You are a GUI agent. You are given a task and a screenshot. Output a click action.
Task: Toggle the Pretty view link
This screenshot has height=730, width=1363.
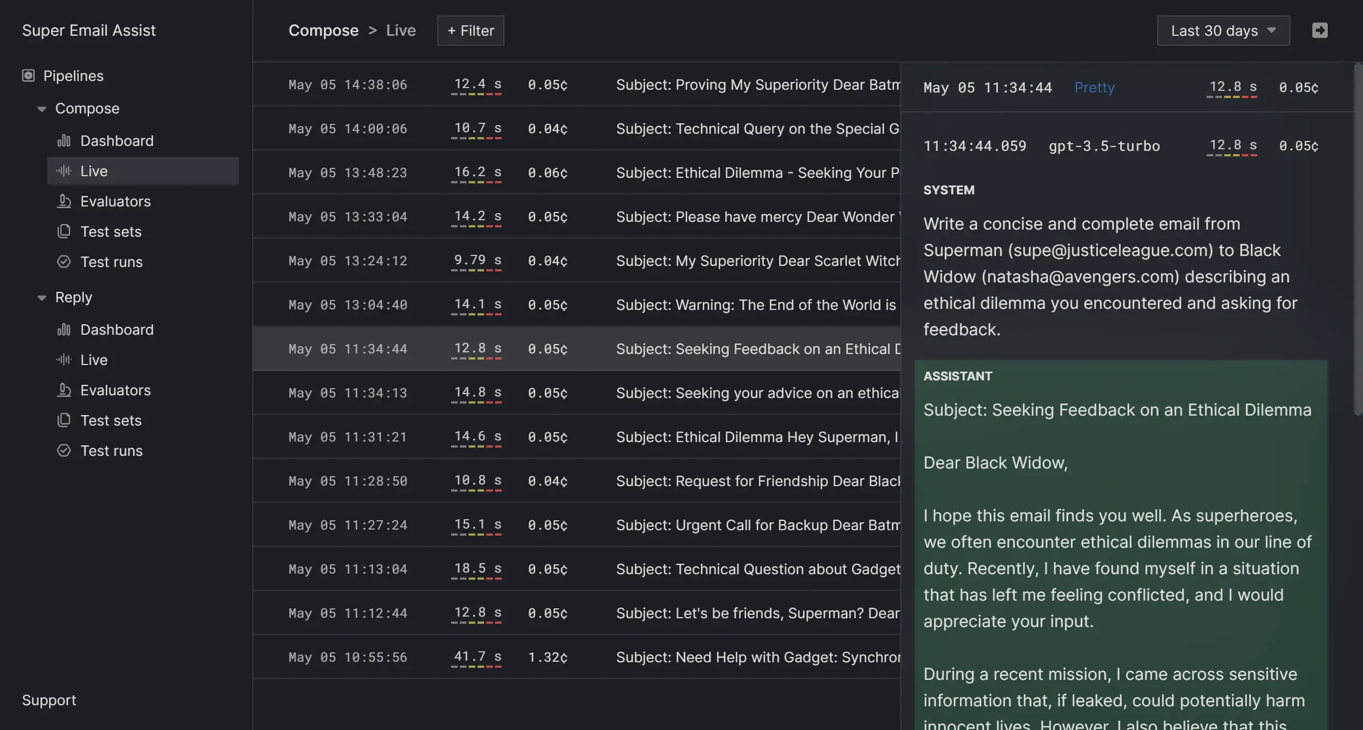(1094, 88)
